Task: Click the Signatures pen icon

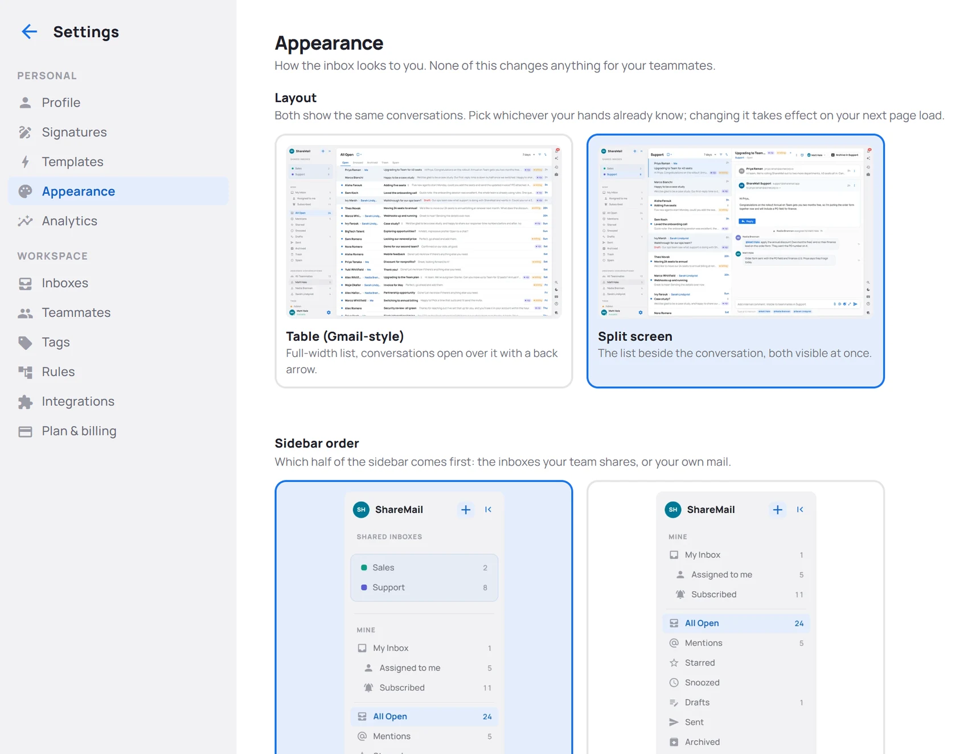Action: click(x=25, y=132)
